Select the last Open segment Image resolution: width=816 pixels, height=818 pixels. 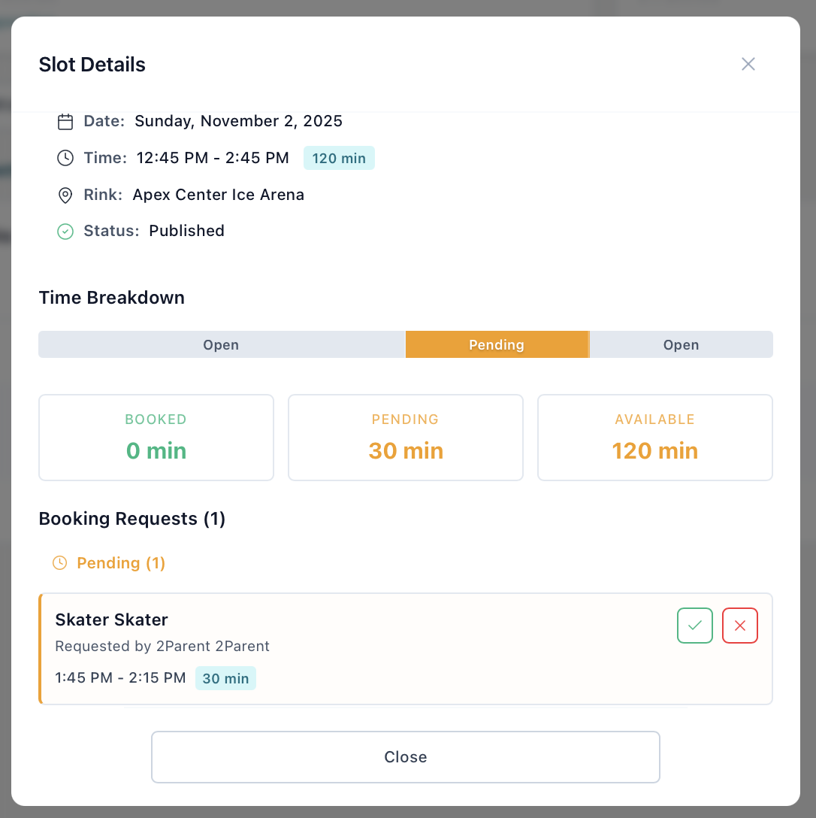point(681,344)
